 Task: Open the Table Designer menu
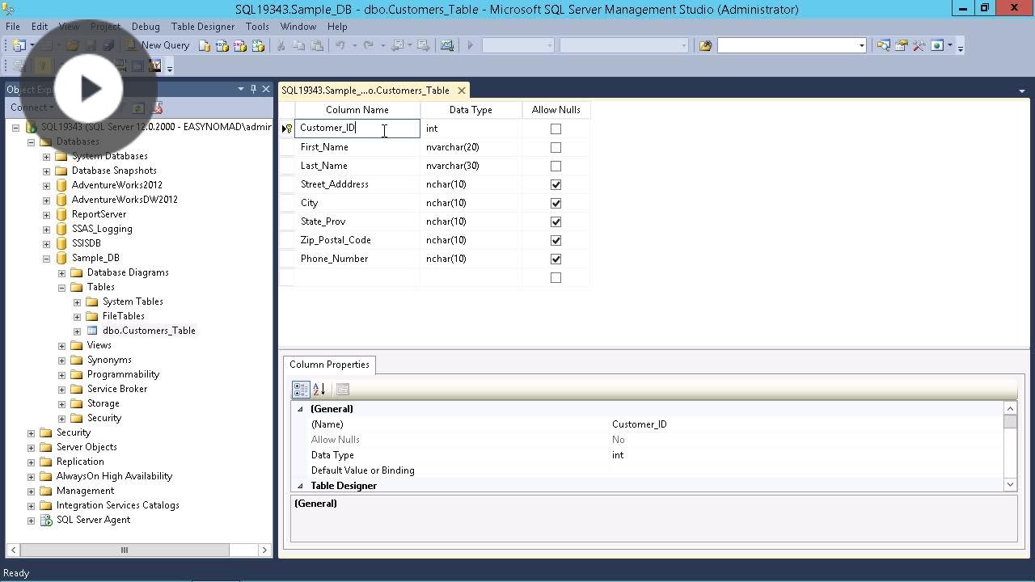click(x=202, y=26)
